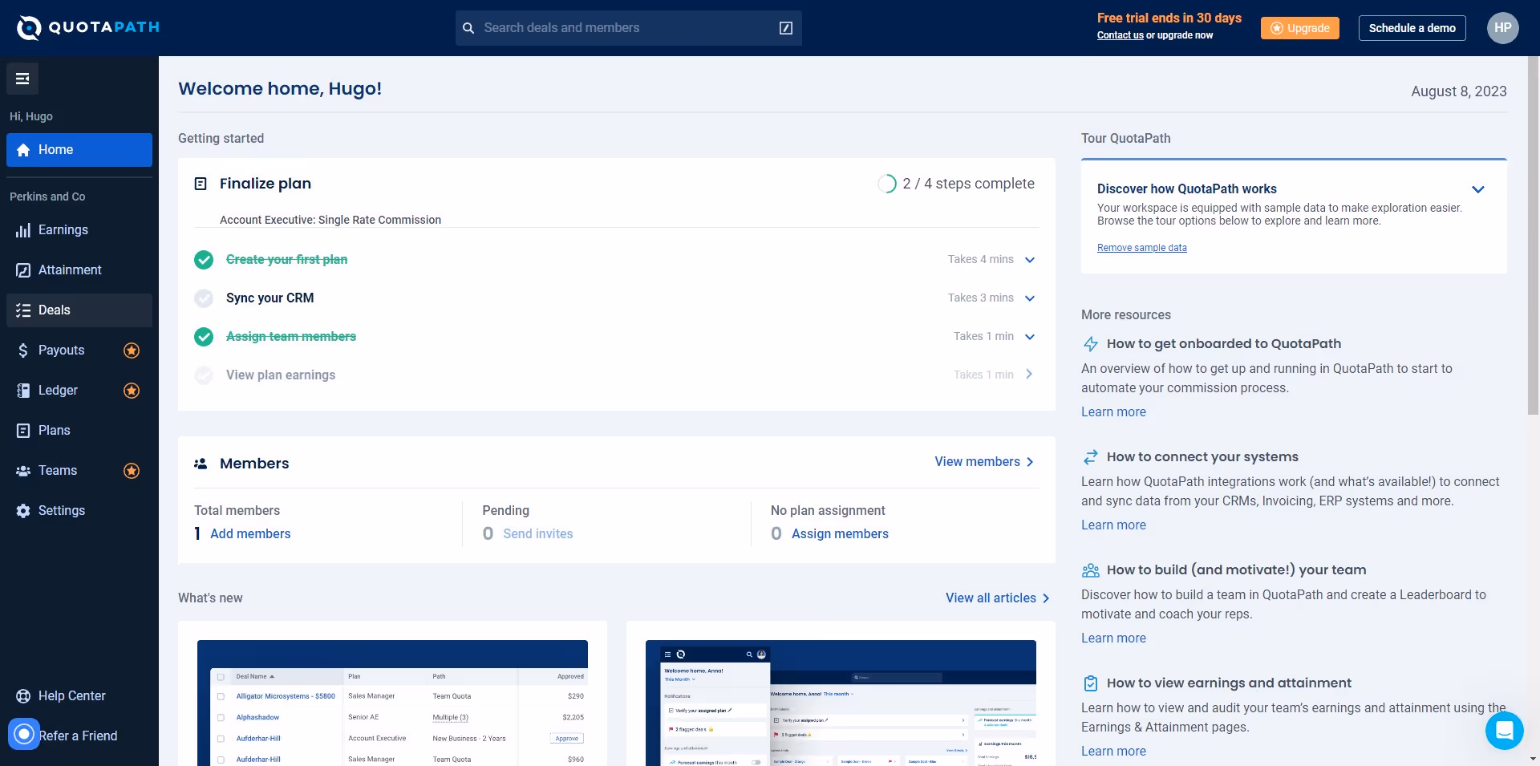The width and height of the screenshot is (1540, 766).
Task: Click Remove sample data link
Action: click(1141, 248)
